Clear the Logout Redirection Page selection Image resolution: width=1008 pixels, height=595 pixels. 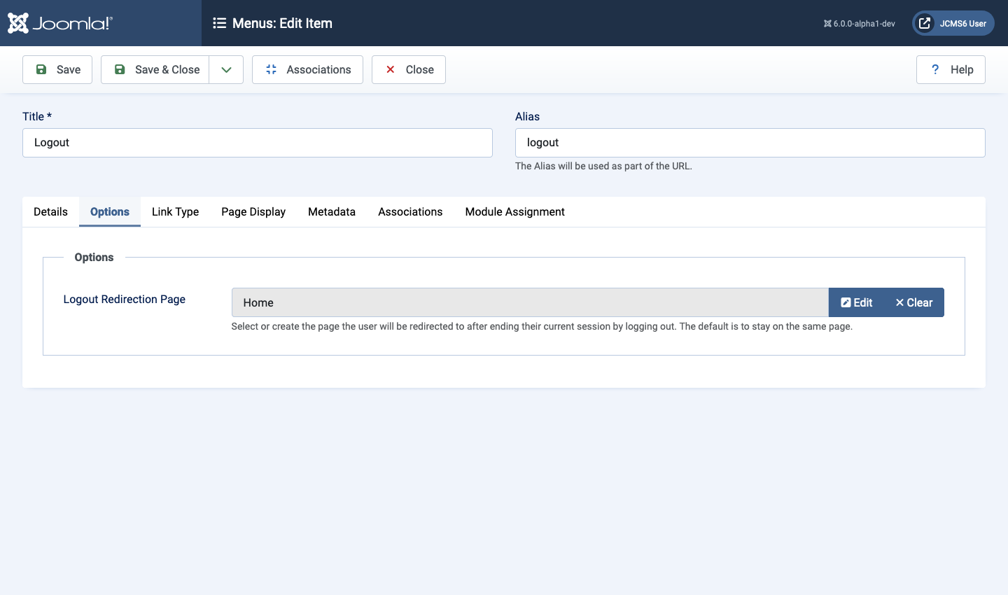[913, 302]
